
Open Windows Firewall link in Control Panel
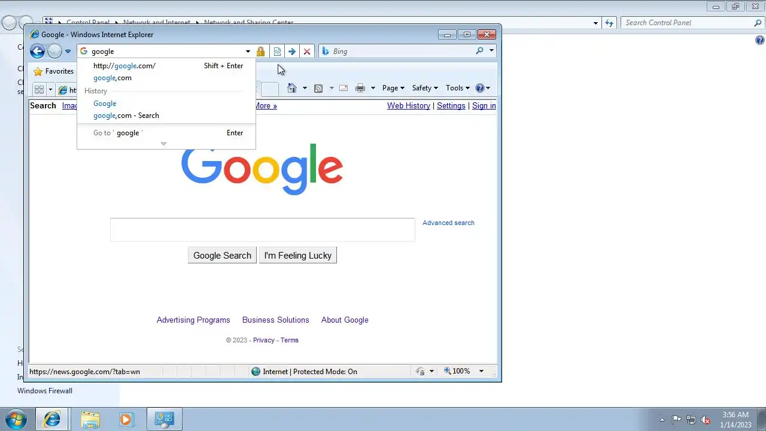coord(45,391)
